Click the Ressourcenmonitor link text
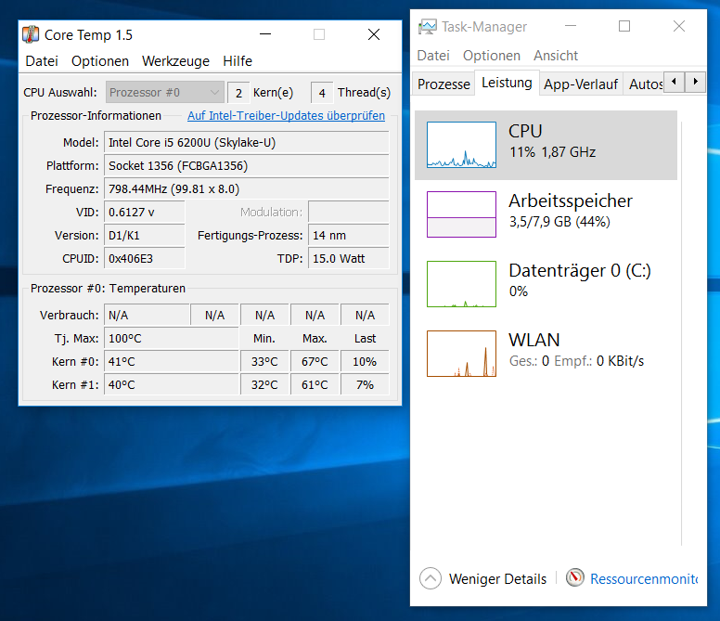Screen dimensions: 720x621 pos(644,578)
